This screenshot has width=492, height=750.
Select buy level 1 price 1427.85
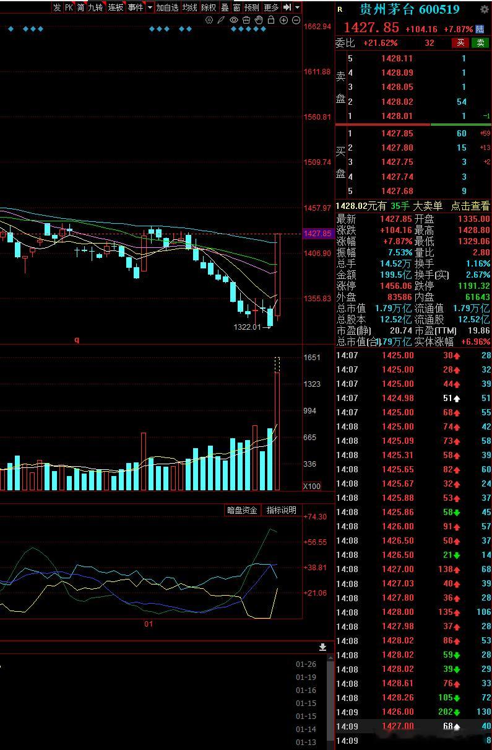click(397, 133)
